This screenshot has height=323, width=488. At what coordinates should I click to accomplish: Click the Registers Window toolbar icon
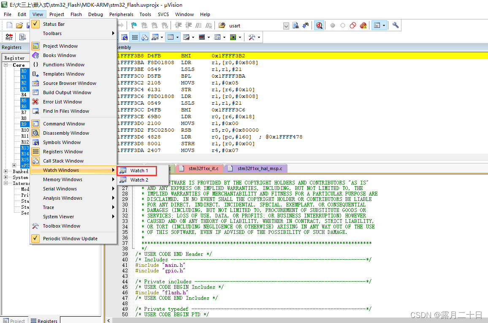coord(135,37)
